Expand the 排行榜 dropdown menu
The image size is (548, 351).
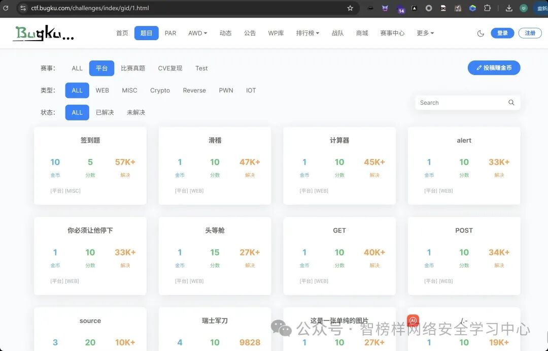pos(307,33)
